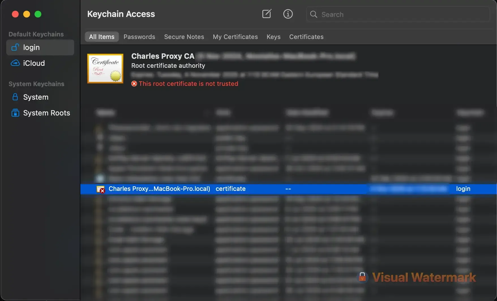Click the untrusted certificate icon on the selected row

[101, 189]
